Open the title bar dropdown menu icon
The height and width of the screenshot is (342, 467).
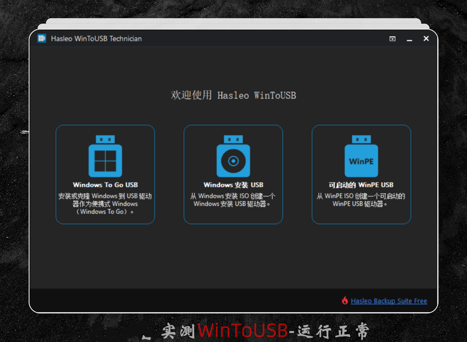393,39
